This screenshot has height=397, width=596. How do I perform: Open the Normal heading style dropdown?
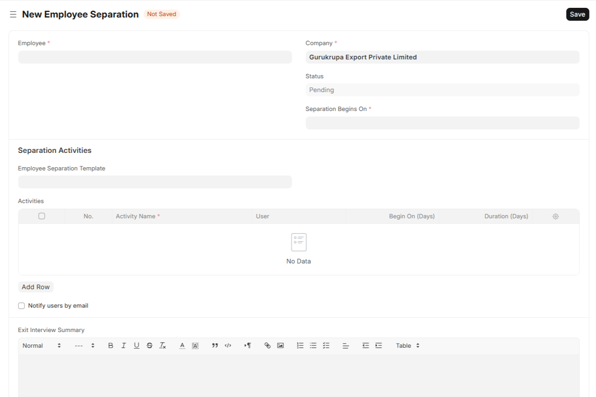click(x=41, y=345)
